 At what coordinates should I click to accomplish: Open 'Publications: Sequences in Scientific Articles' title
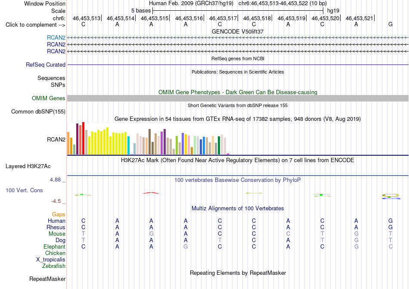pos(238,72)
